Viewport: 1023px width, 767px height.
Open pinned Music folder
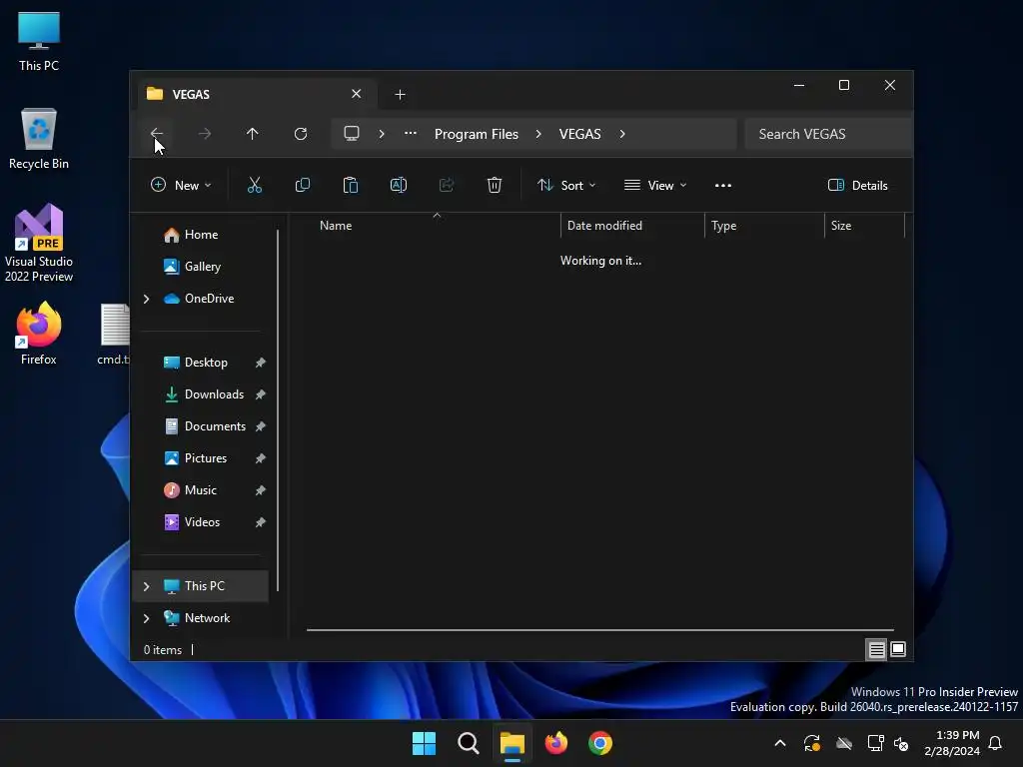point(202,490)
